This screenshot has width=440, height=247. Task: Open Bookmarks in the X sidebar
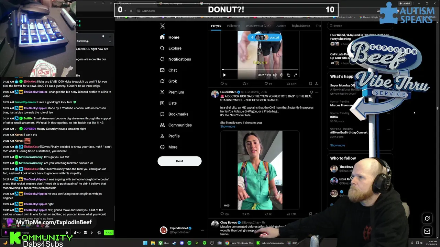click(174, 114)
